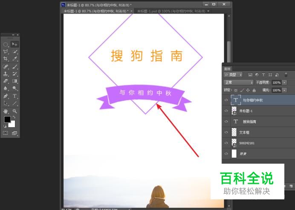
Task: Open the 图层 (Layers) panel tab
Action: click(227, 69)
